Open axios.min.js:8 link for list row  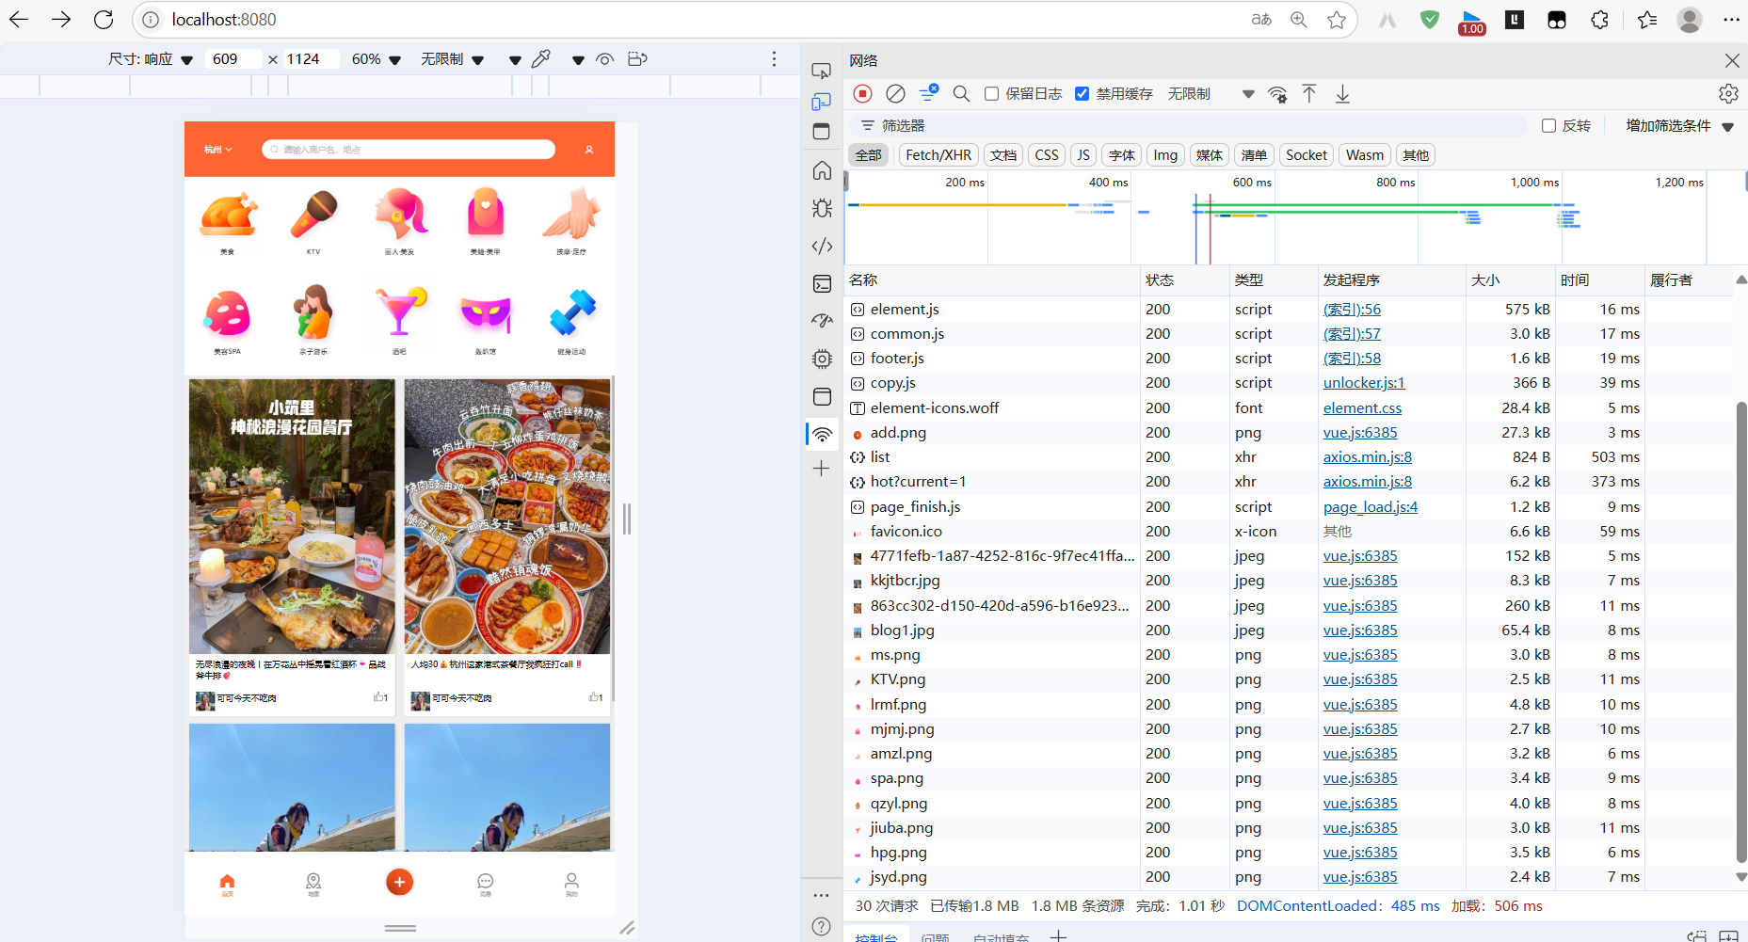(x=1368, y=457)
